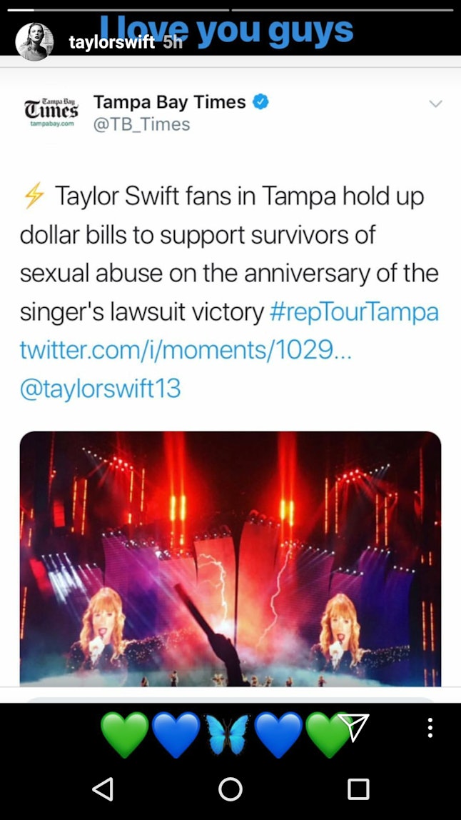Open the twitter.com moments link
The height and width of the screenshot is (820, 461).
(x=186, y=350)
